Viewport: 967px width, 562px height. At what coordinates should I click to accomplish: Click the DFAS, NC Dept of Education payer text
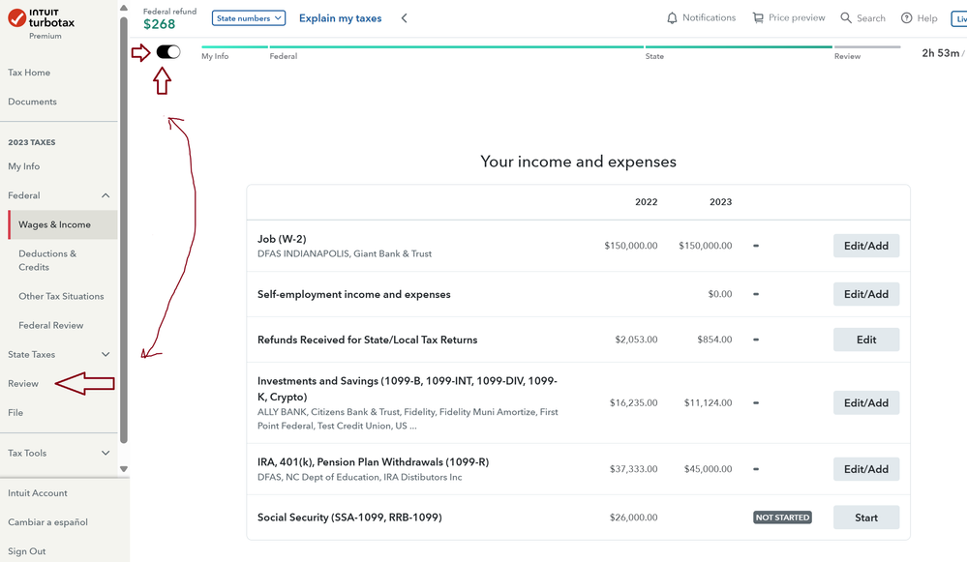pyautogui.click(x=359, y=477)
